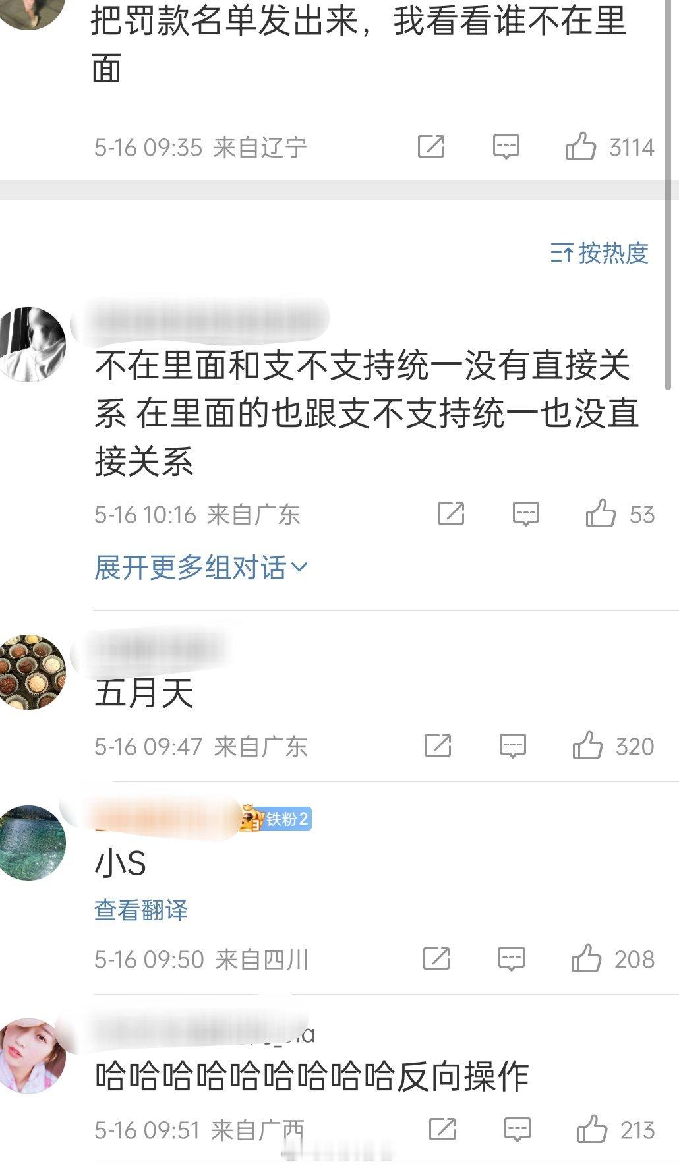
Task: Like the top comment with 3114 likes
Action: pyautogui.click(x=581, y=146)
